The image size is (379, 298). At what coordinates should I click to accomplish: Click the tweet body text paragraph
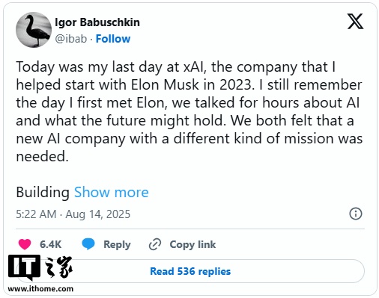click(189, 111)
